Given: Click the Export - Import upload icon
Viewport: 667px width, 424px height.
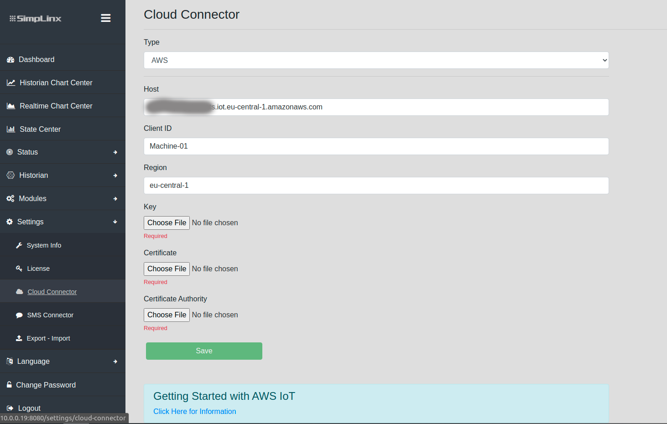Looking at the screenshot, I should click(x=19, y=338).
